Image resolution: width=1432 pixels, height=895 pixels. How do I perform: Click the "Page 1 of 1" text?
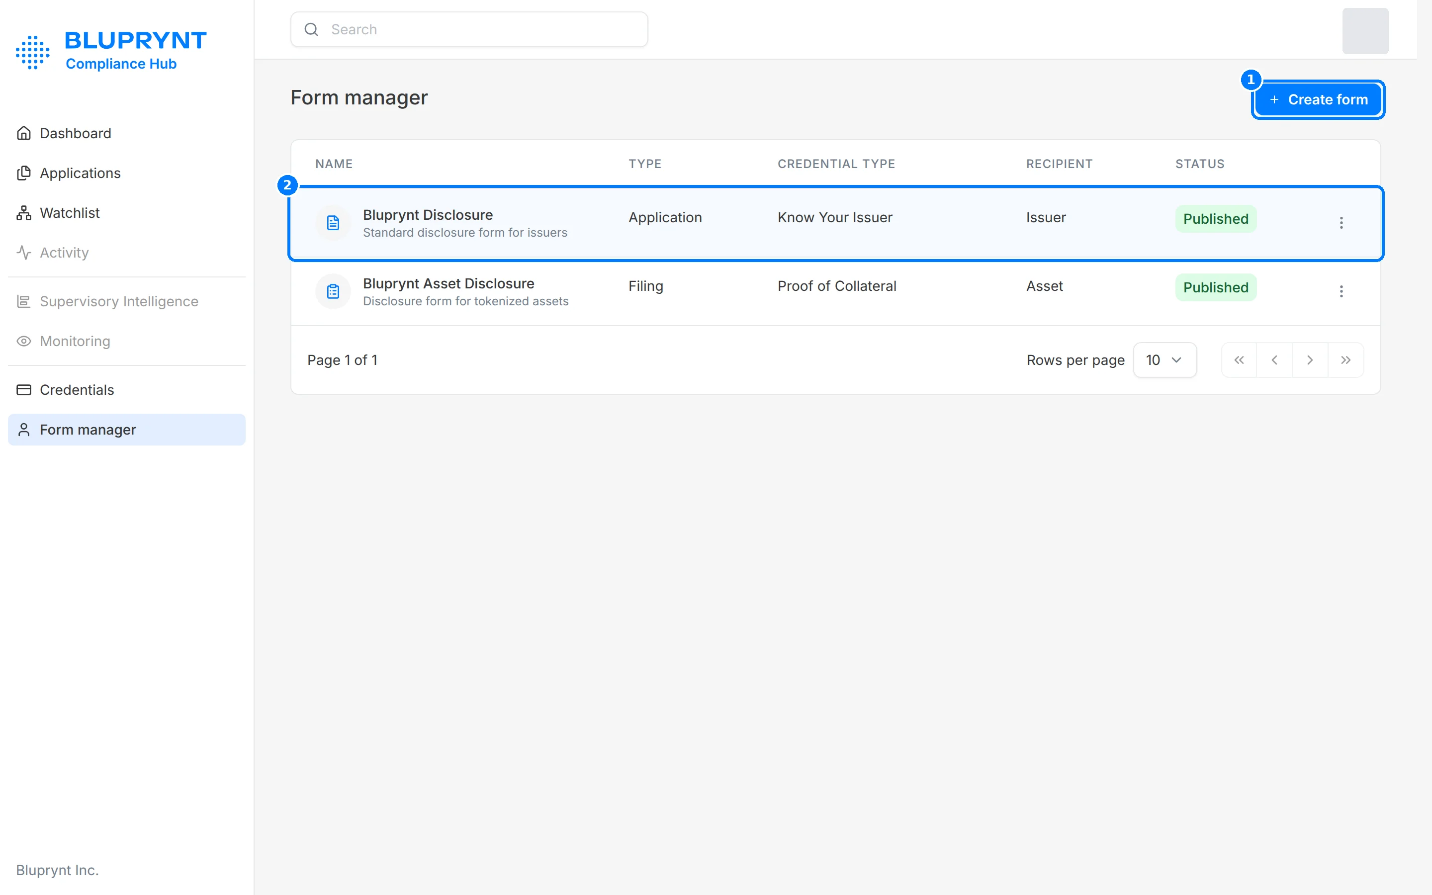click(x=342, y=360)
